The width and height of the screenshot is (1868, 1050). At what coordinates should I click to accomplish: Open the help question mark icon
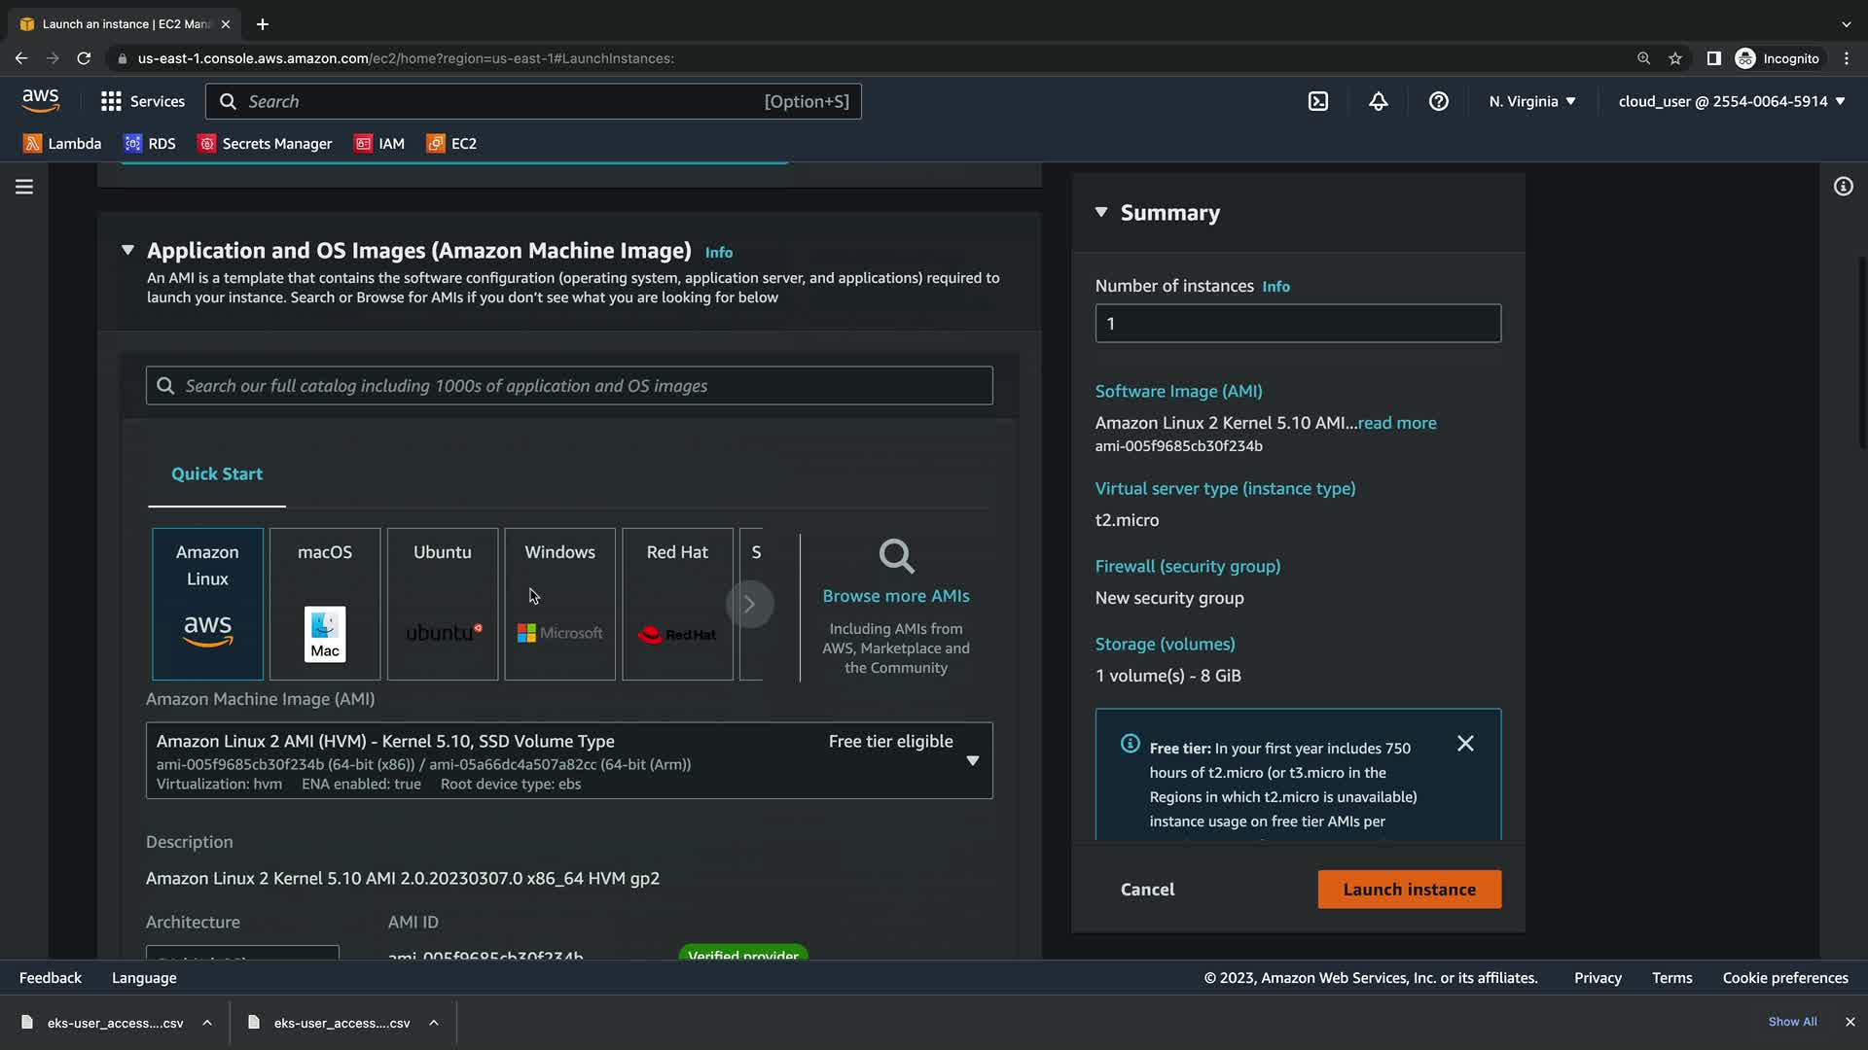1438,101
